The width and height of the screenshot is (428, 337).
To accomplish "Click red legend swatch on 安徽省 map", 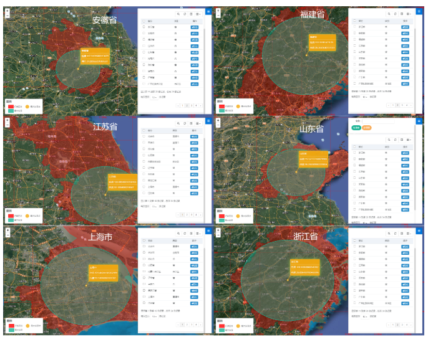I will (x=11, y=107).
